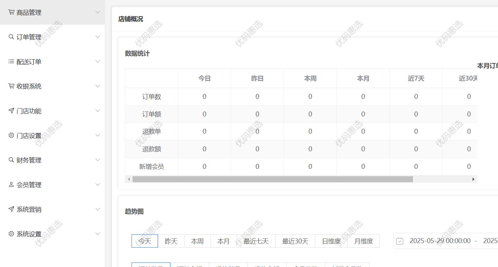This screenshot has height=267, width=498.
Task: Click the person icon beside 会员管理
Action: 11,185
